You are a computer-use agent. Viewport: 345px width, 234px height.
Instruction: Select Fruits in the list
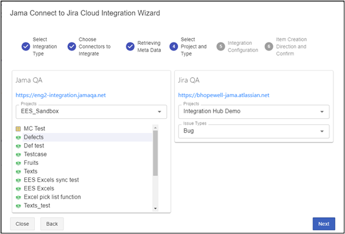tap(31, 163)
